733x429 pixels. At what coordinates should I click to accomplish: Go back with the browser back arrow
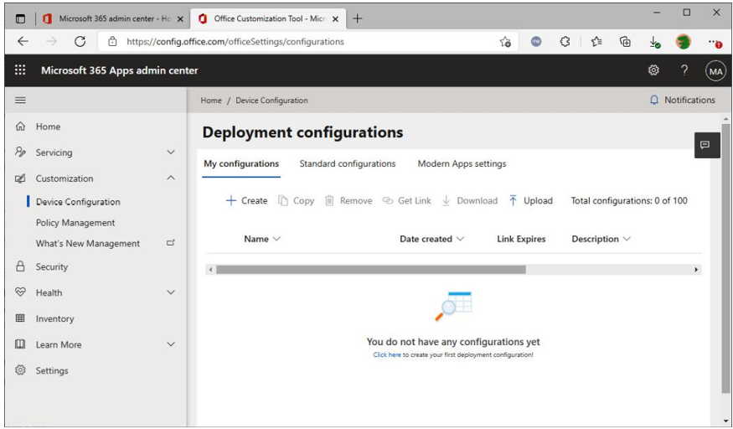click(23, 41)
